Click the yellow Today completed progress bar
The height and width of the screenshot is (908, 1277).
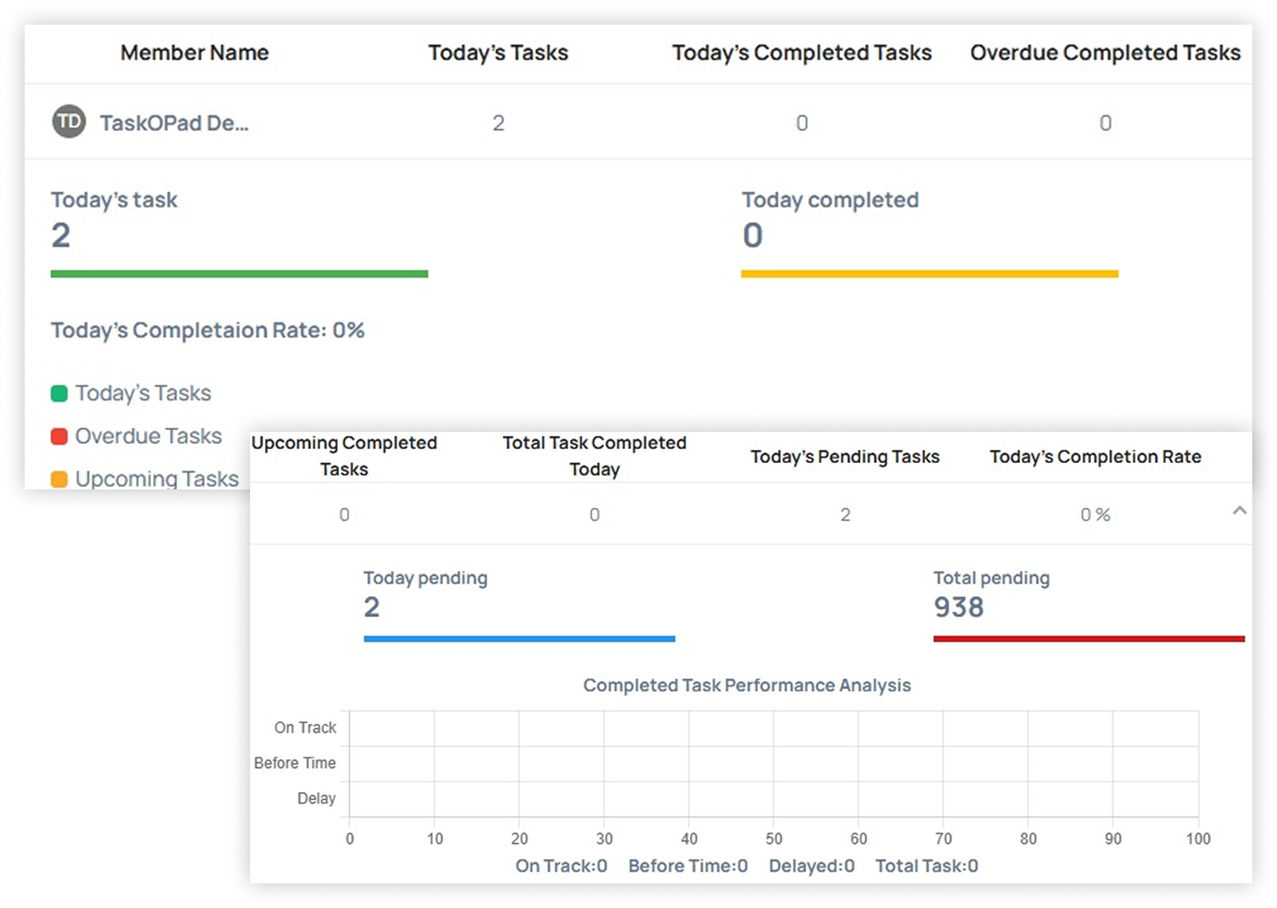tap(929, 274)
